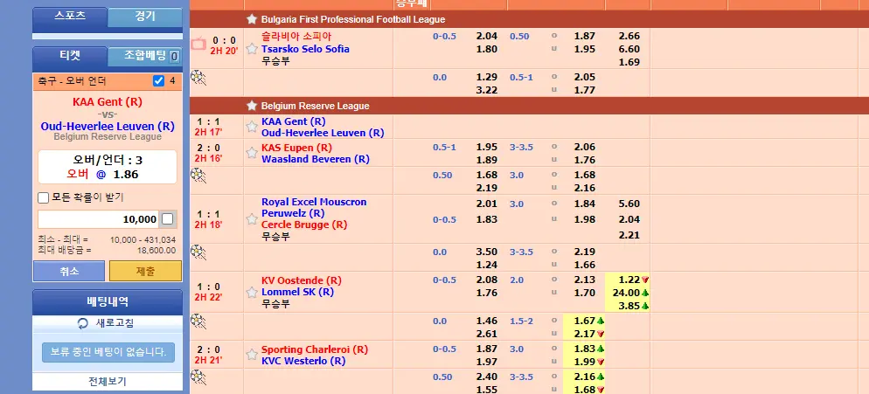Click the 보류 중인 베팅이 없습니다 notice
The image size is (869, 394).
[x=108, y=352]
